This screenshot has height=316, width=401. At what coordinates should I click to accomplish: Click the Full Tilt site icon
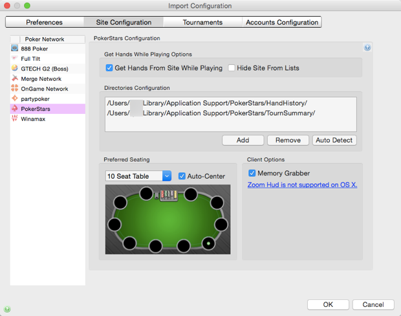pyautogui.click(x=15, y=58)
